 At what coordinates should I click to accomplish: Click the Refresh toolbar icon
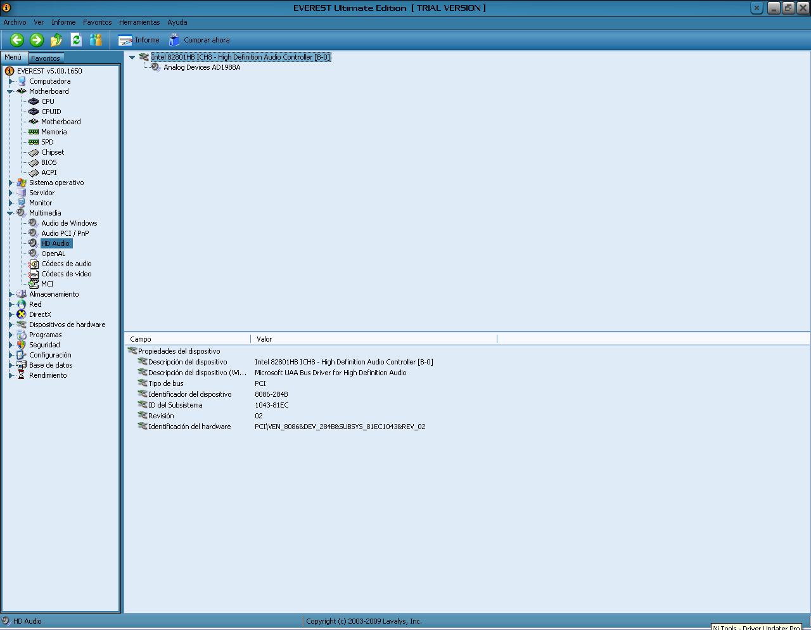pyautogui.click(x=76, y=40)
